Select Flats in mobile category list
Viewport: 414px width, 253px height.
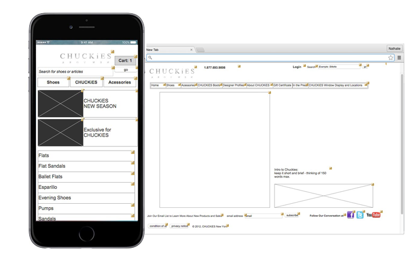point(86,156)
